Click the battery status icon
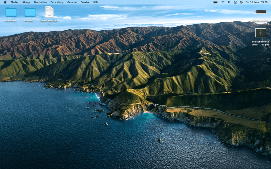The height and width of the screenshot is (169, 271). [215, 2]
